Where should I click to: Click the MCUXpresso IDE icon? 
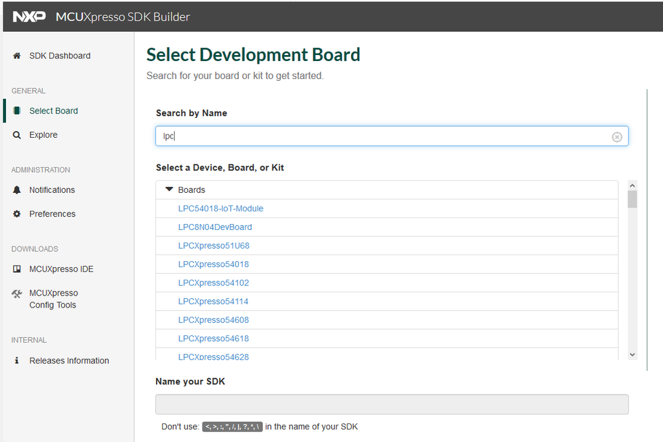point(17,269)
